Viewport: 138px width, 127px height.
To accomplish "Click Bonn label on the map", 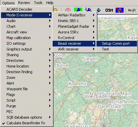I will tap(62, 66).
